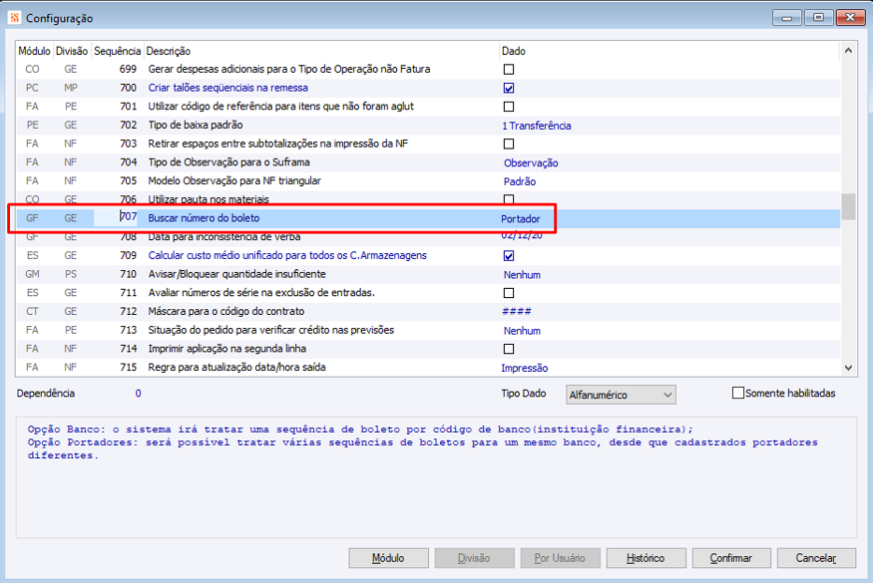Screen dimensions: 873x583
Task: Click Portador value in row 707
Action: point(520,218)
